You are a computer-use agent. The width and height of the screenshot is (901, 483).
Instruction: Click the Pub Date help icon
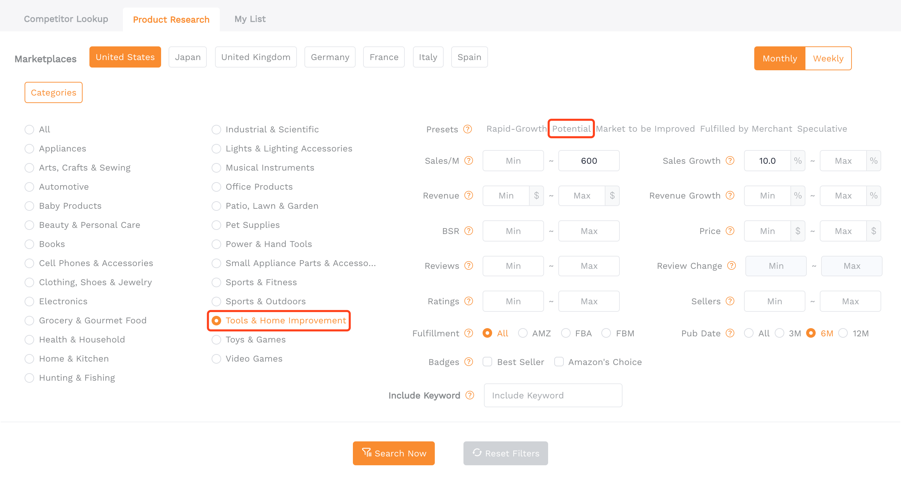(x=730, y=333)
